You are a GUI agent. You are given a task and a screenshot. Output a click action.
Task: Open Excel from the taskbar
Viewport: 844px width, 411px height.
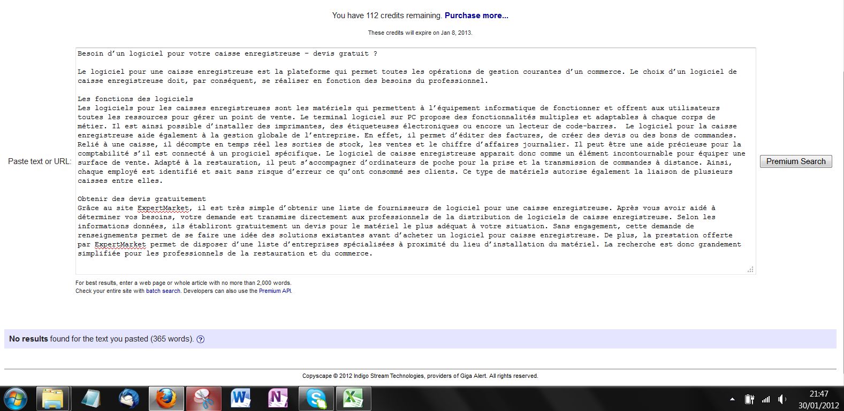point(353,399)
